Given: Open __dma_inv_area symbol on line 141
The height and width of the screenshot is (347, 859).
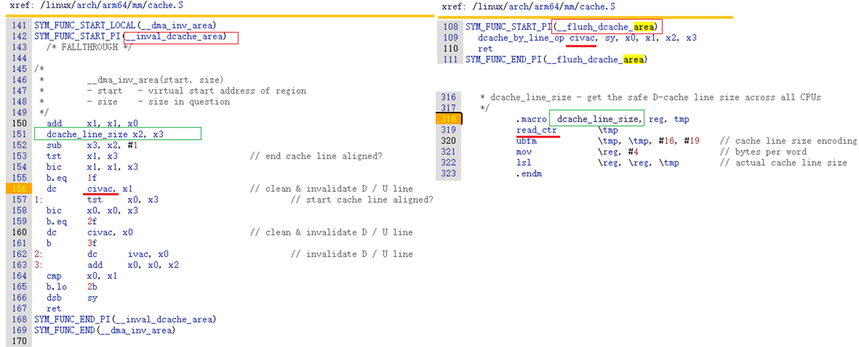Looking at the screenshot, I should coord(177,25).
